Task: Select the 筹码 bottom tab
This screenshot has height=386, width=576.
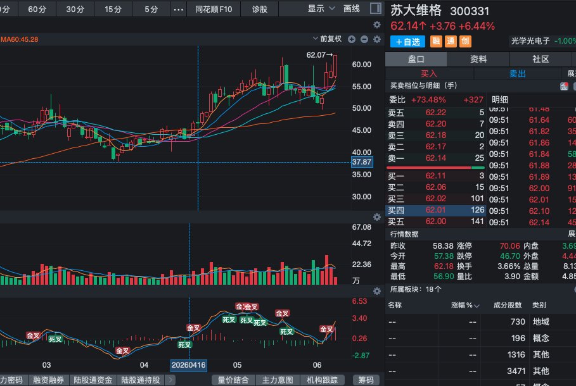Action: click(x=366, y=380)
